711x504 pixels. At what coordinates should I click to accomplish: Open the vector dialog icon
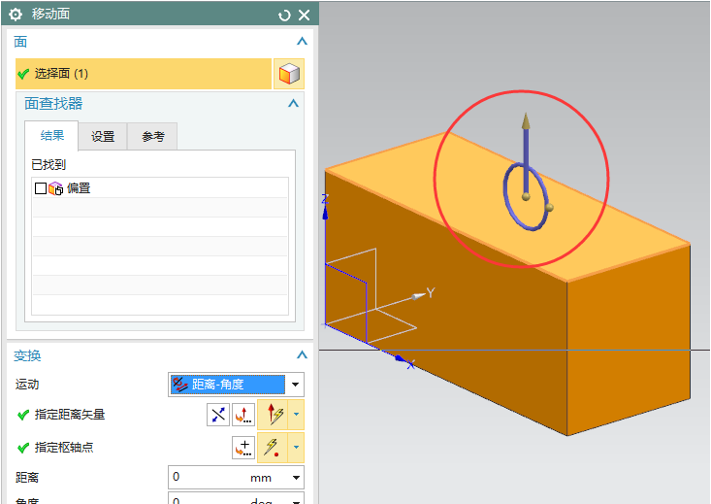tap(242, 416)
